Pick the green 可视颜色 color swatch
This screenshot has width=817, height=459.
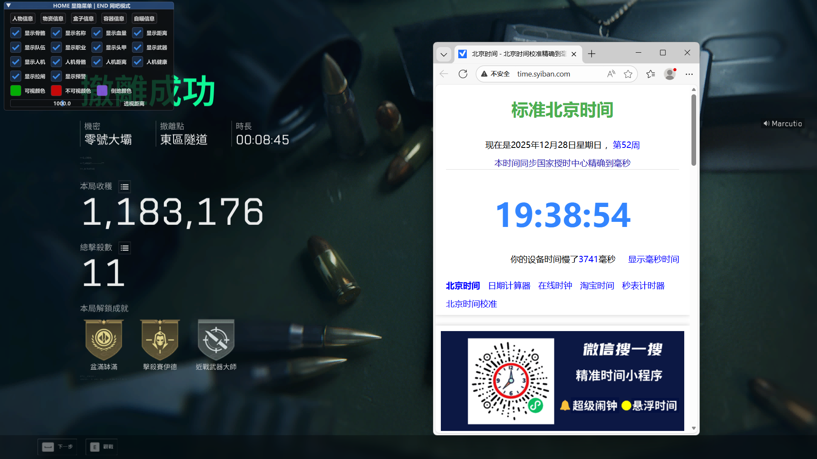15,91
